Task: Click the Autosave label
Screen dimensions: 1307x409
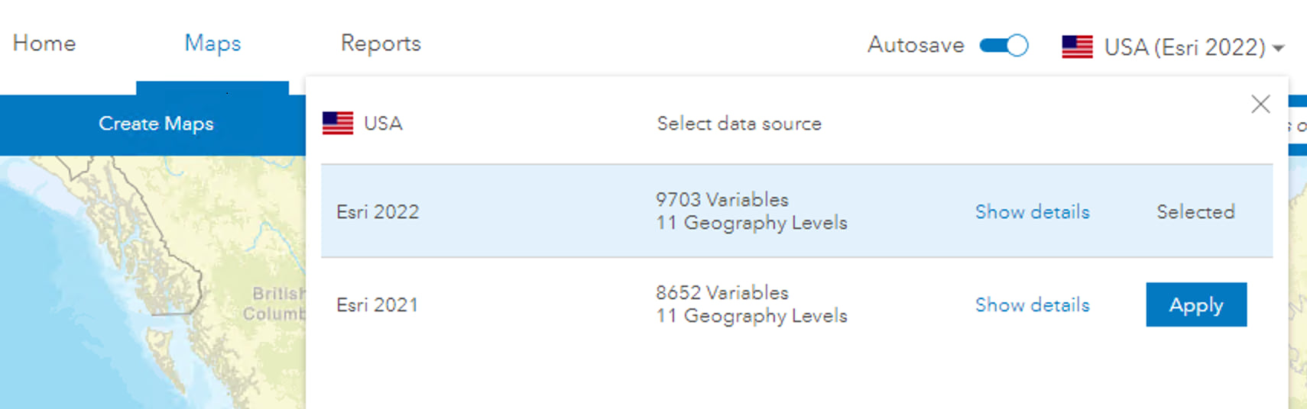Action: [916, 46]
